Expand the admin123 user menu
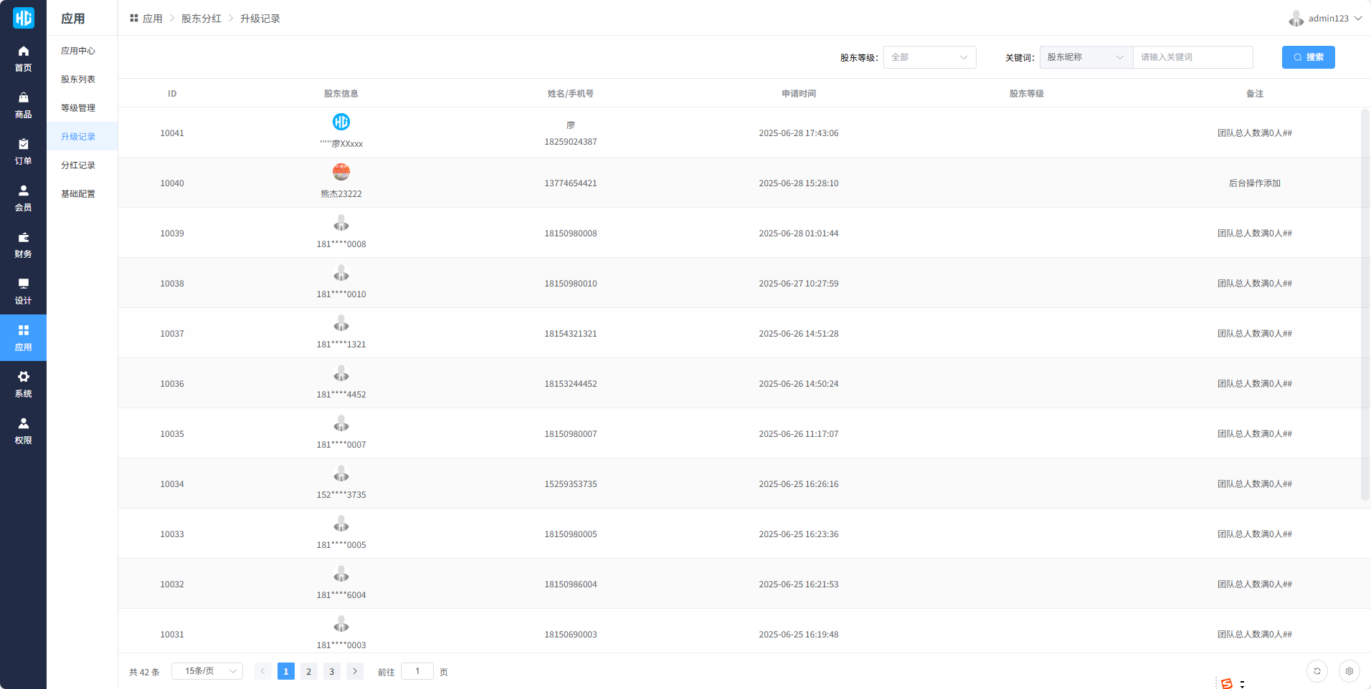The width and height of the screenshot is (1371, 689). click(x=1326, y=19)
